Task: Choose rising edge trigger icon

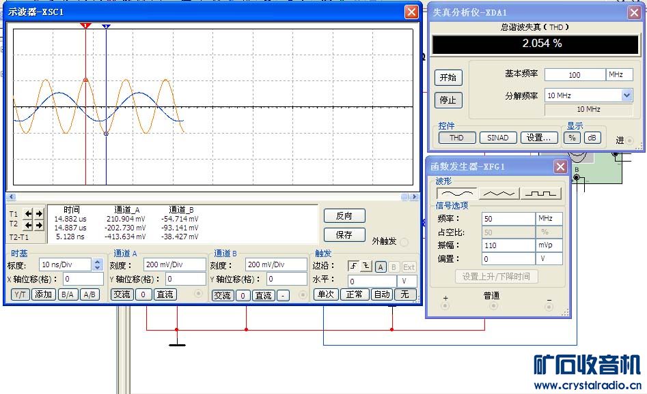Action: click(353, 267)
